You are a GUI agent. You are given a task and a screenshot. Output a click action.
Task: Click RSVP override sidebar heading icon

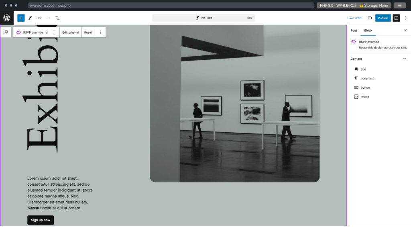click(354, 42)
